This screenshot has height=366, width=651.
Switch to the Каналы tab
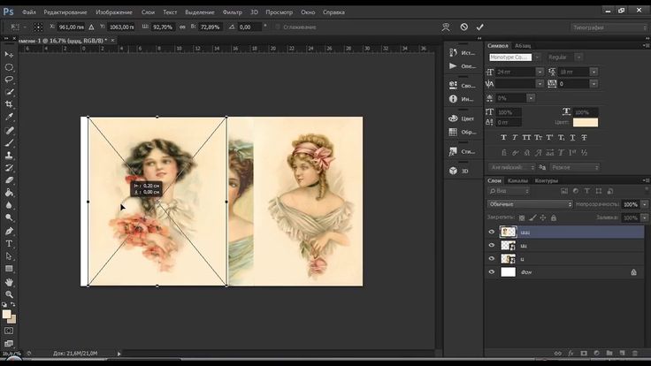518,181
